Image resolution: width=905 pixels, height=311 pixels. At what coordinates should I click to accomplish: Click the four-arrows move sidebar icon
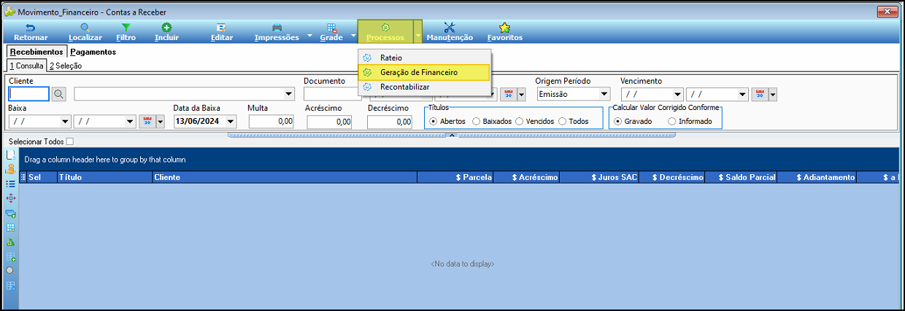pyautogui.click(x=10, y=198)
